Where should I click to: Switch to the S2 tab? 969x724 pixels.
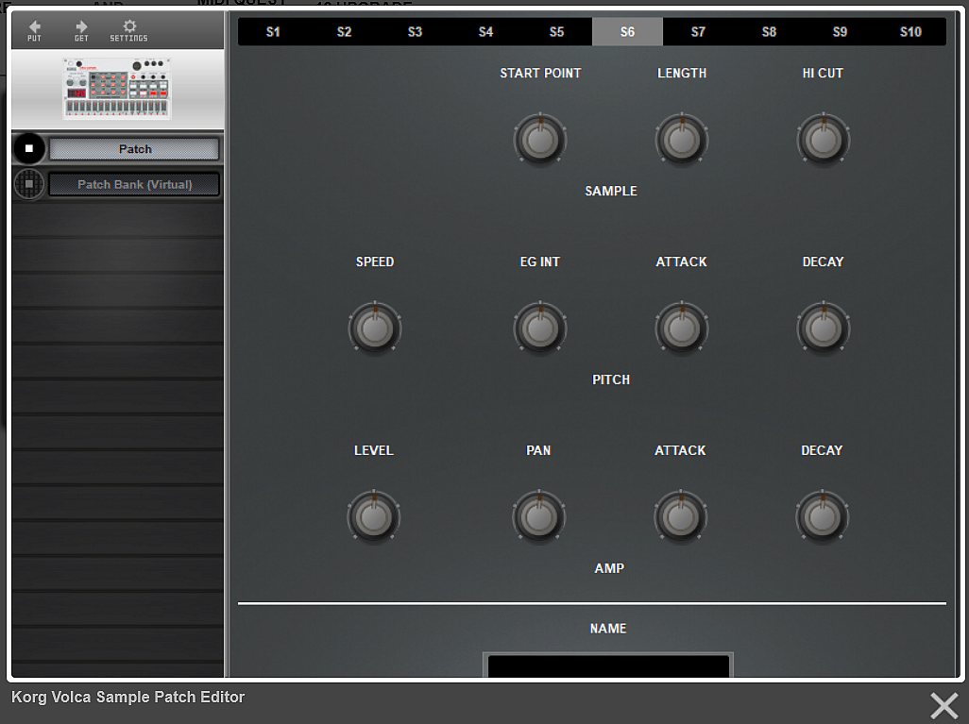coord(344,31)
